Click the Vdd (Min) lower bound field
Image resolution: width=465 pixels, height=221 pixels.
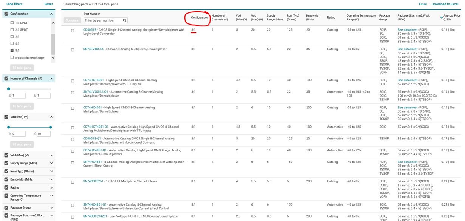click(19, 134)
